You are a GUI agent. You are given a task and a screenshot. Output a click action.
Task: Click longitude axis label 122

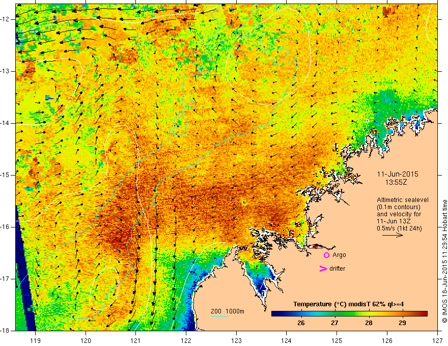tap(186, 340)
